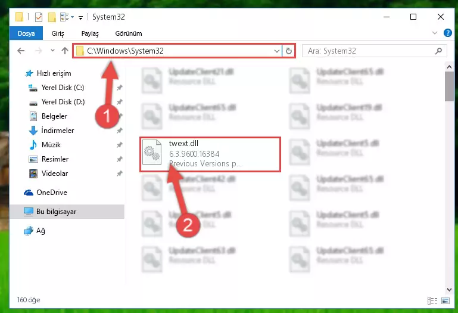Click pin icon beside Yerel Disk (D:)

120,102
